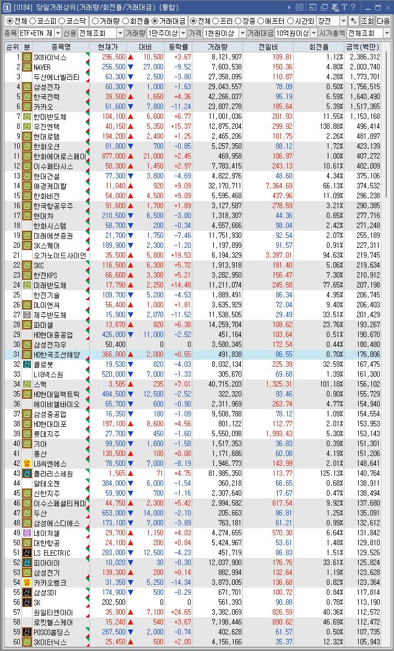The height and width of the screenshot is (651, 394).
Task: Select the 전체 radio next to 코스피
Action: click(16, 21)
